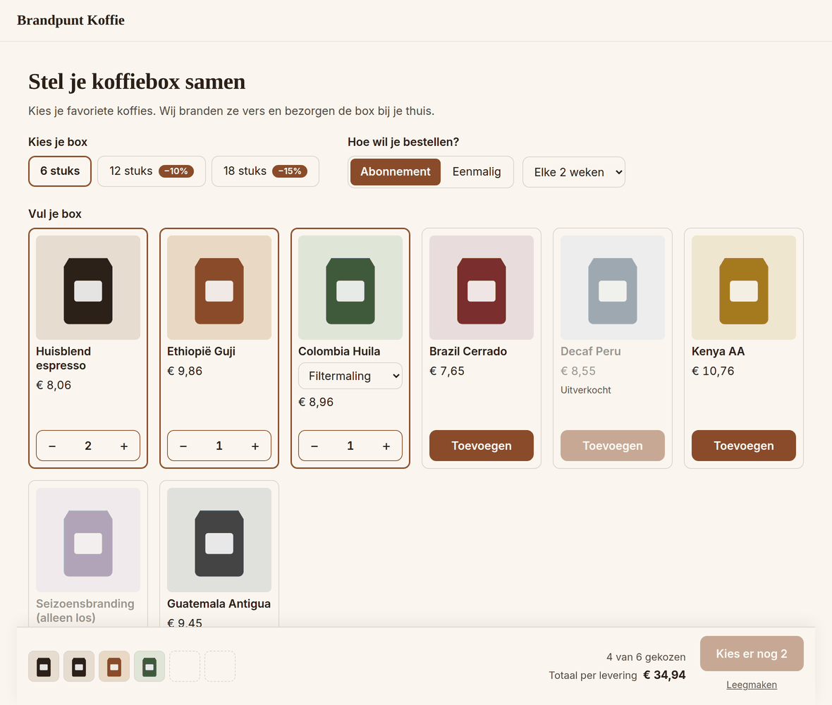Click the Brazil Cerrado bag image
Viewport: 832px width, 705px height.
point(482,288)
